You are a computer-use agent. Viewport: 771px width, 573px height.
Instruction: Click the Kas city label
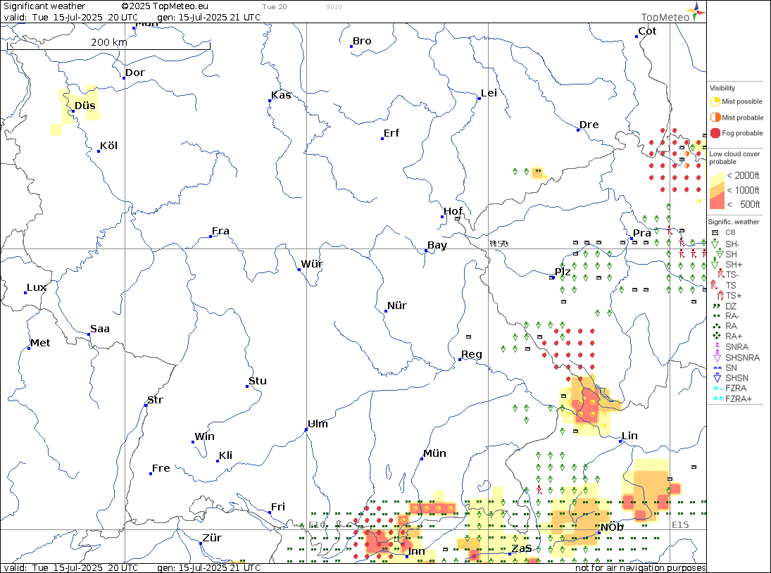[x=281, y=95]
